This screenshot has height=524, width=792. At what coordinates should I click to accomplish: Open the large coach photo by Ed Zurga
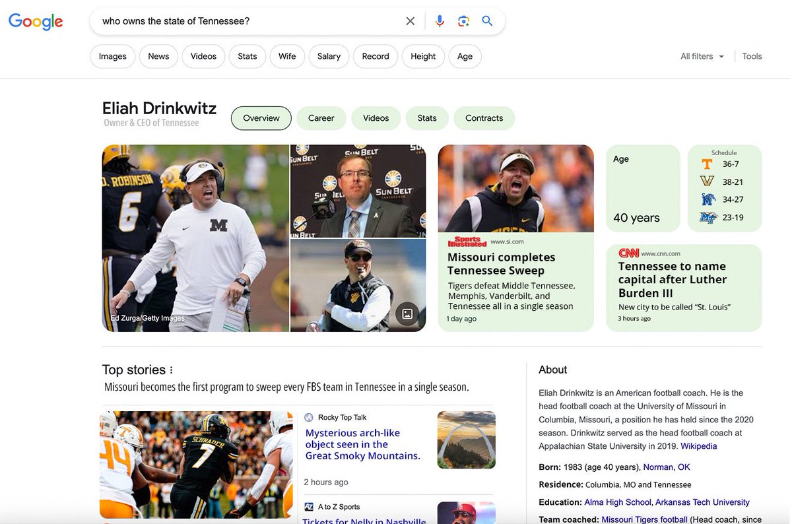click(x=195, y=238)
